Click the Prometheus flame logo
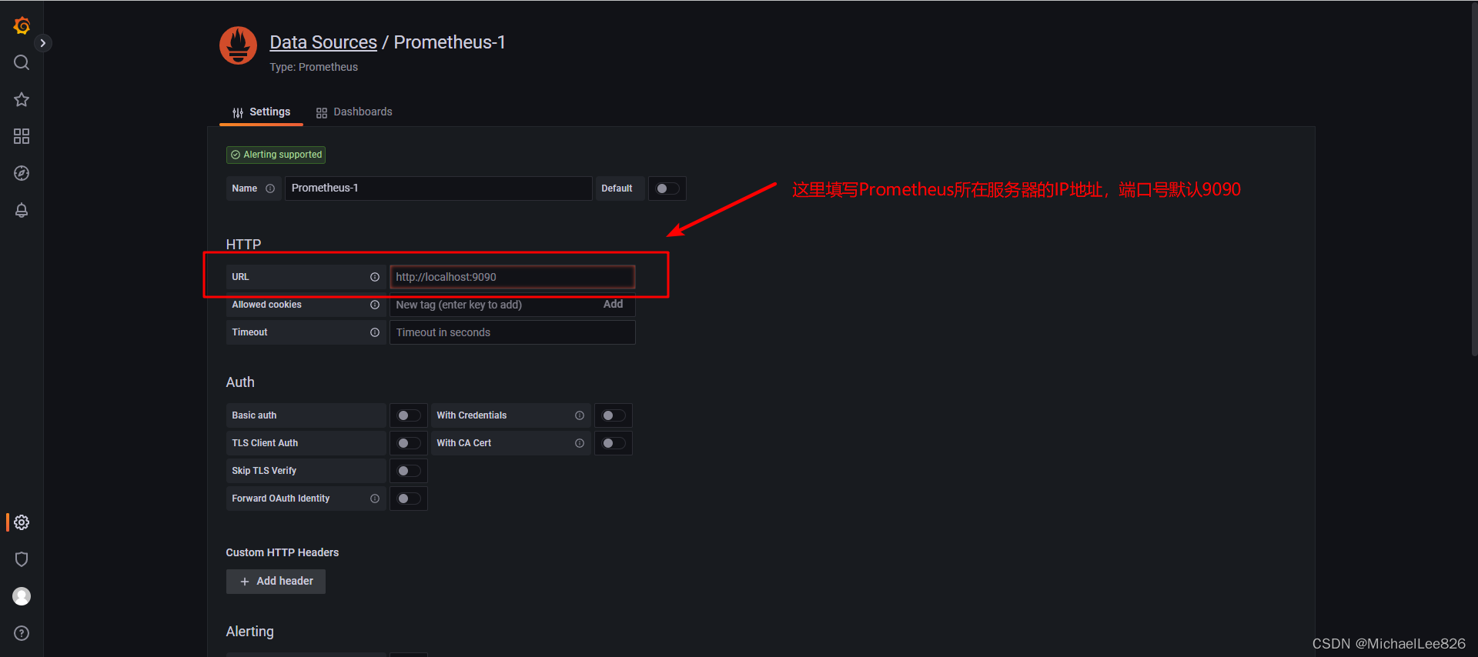 [x=238, y=45]
